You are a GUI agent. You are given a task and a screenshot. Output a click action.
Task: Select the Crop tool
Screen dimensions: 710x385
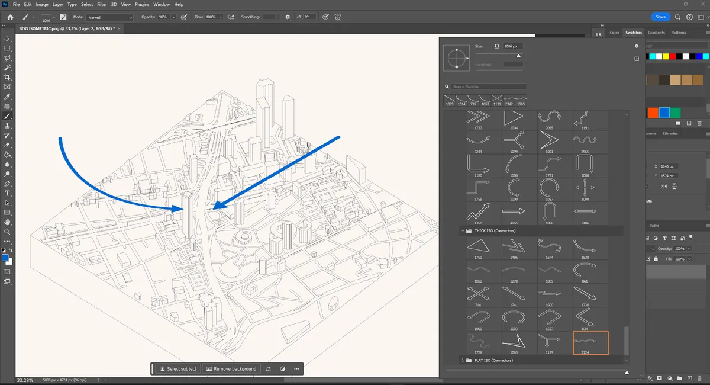click(7, 77)
